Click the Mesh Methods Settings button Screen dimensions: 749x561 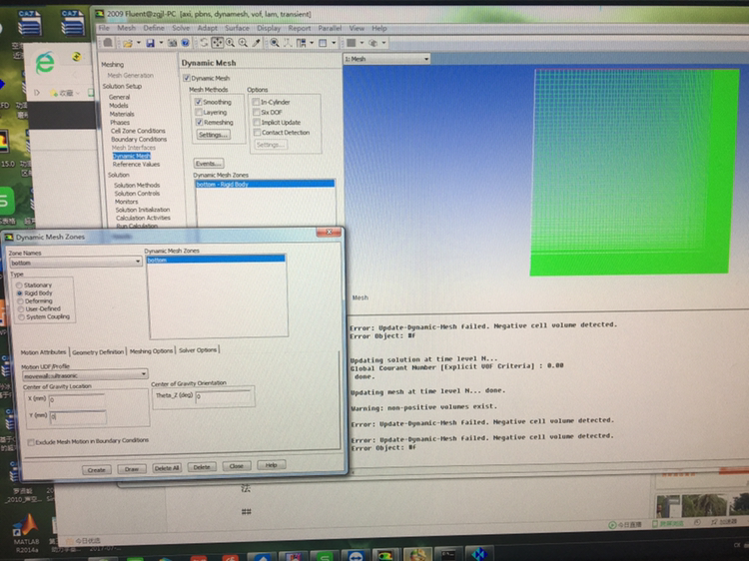point(213,135)
